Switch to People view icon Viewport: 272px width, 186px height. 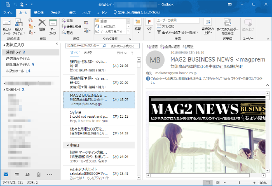[x=27, y=174]
